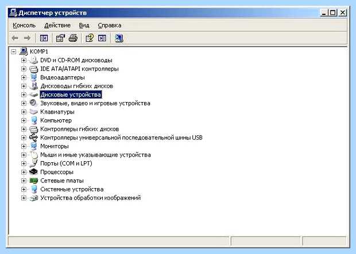Image resolution: width=356 pixels, height=254 pixels.
Task: Close the Диспетчер устройств window
Action: 343,13
